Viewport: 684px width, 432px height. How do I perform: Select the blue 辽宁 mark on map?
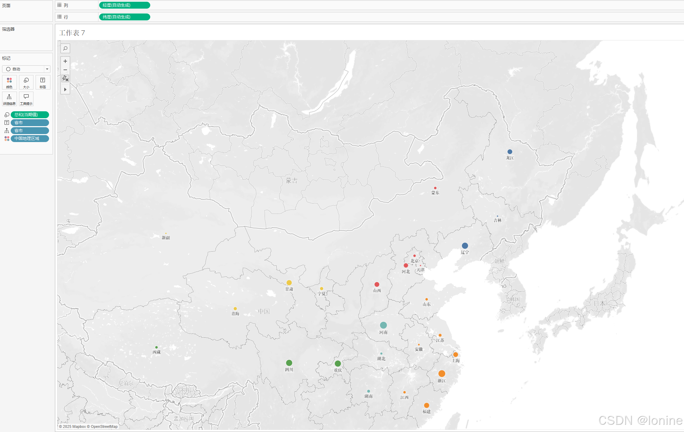[465, 246]
